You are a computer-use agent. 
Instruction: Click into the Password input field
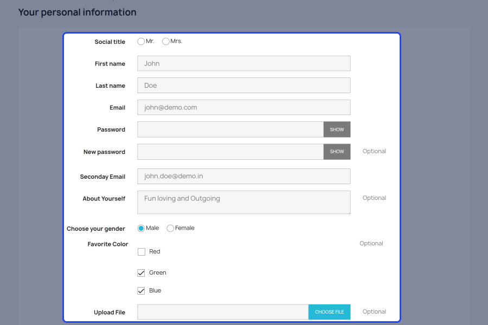point(230,129)
